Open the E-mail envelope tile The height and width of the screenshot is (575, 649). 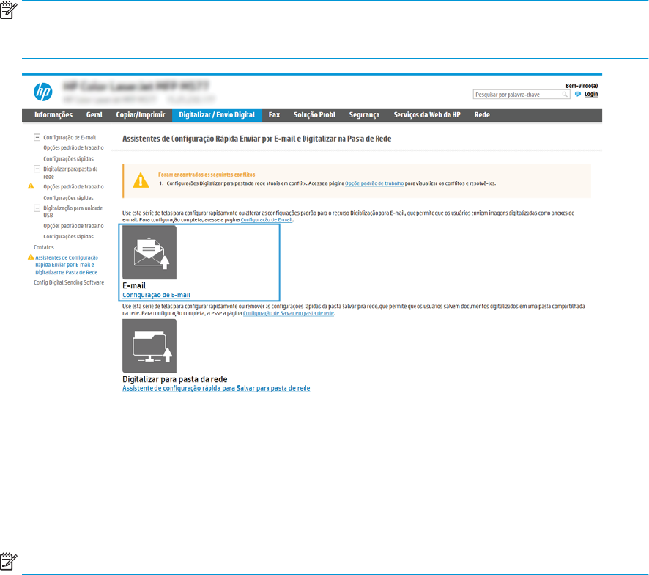tap(149, 252)
